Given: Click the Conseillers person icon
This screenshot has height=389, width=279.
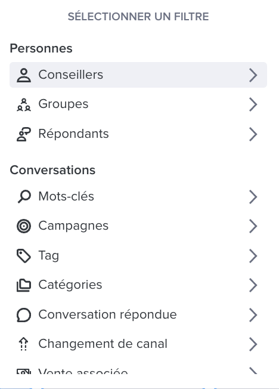Looking at the screenshot, I should pyautogui.click(x=24, y=75).
